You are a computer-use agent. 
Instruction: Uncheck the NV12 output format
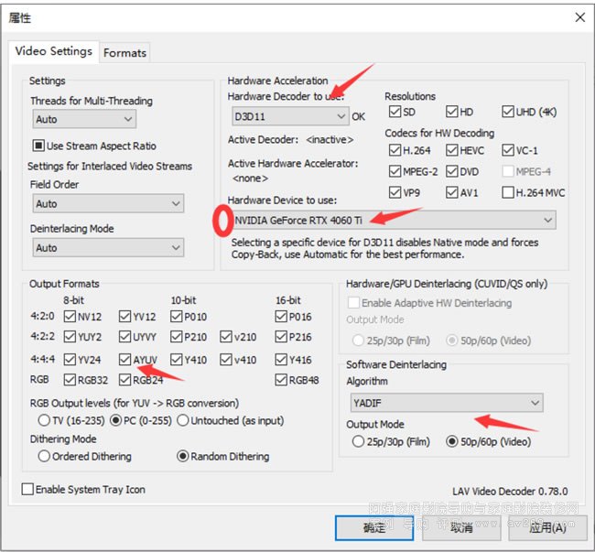point(70,319)
